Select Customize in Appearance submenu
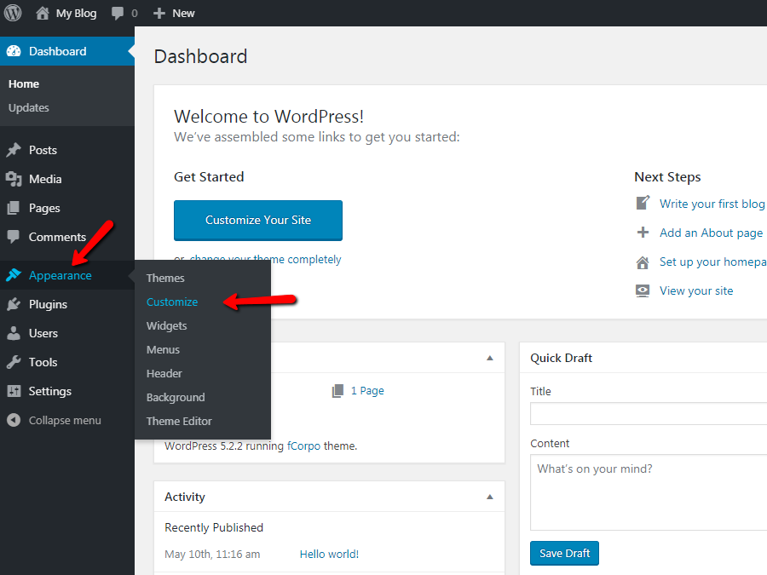This screenshot has width=767, height=575. pos(172,302)
